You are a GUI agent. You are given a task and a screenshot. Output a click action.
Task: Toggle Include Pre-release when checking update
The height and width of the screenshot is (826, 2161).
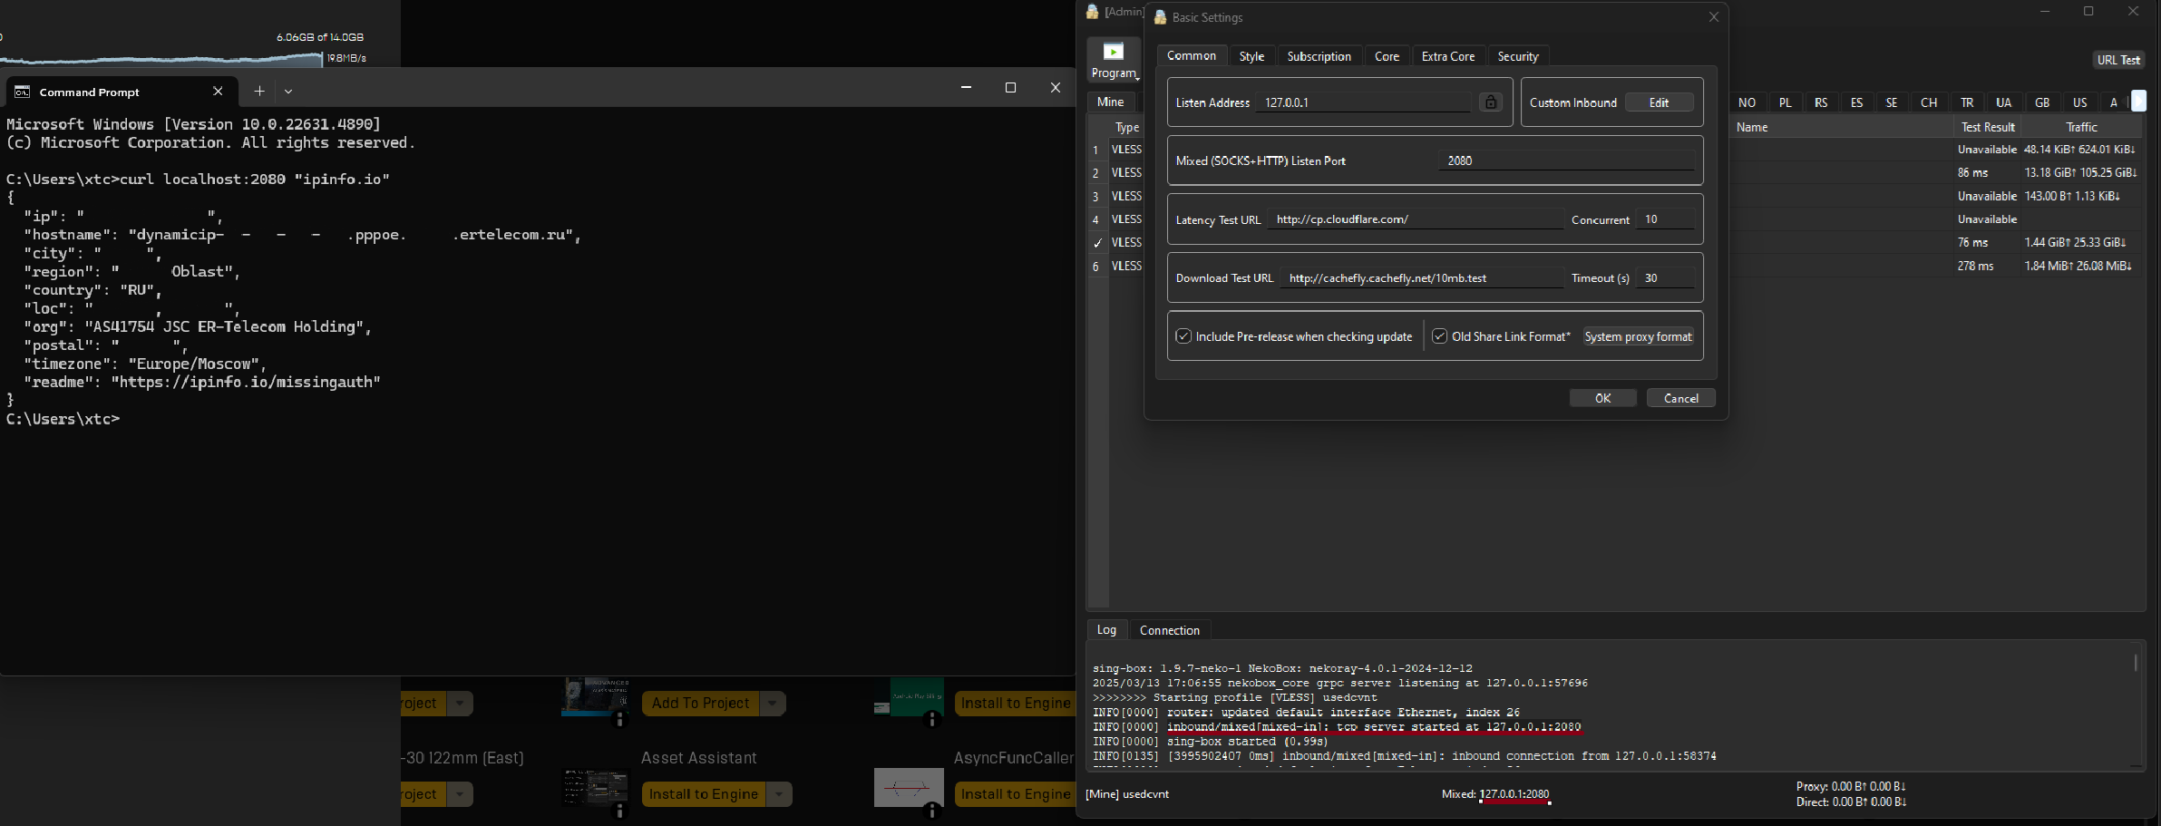coord(1183,336)
